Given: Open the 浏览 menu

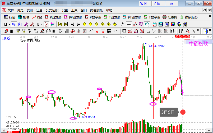Looking at the screenshot, I should tap(20, 10).
